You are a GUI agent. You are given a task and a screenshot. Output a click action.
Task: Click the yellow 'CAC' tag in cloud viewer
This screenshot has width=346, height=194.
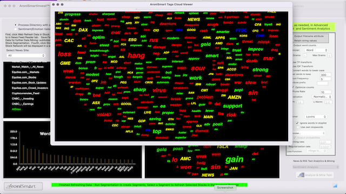coord(69,40)
